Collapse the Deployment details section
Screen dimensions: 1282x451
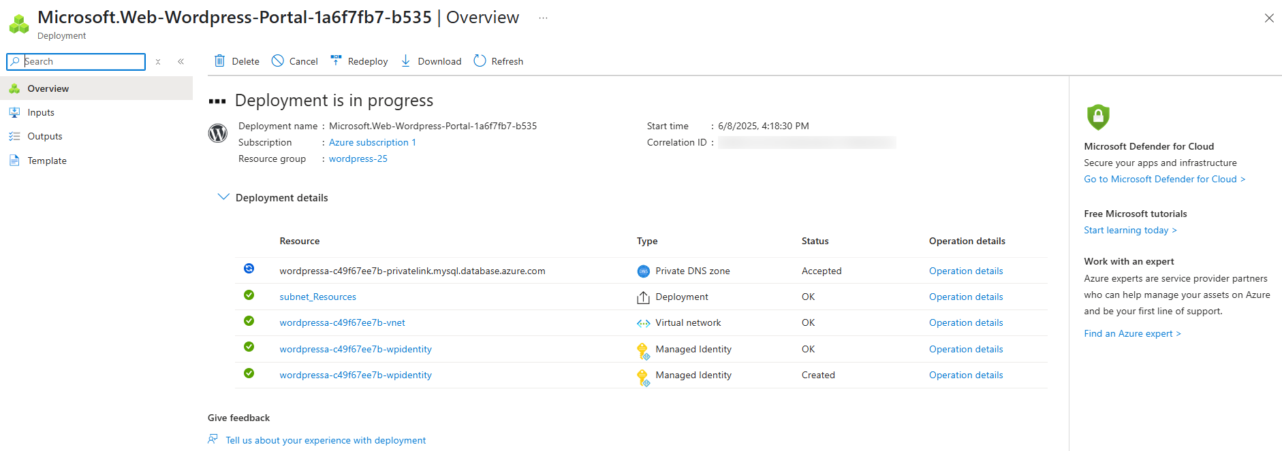point(223,197)
